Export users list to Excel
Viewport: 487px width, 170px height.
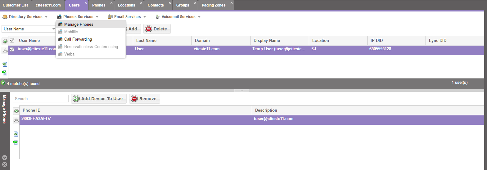5,64
